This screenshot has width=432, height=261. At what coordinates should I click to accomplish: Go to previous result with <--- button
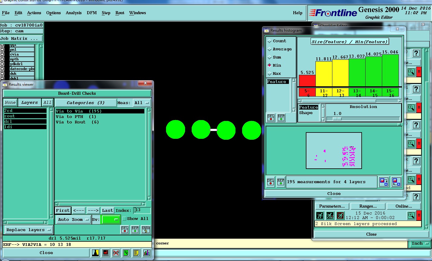tap(79, 211)
